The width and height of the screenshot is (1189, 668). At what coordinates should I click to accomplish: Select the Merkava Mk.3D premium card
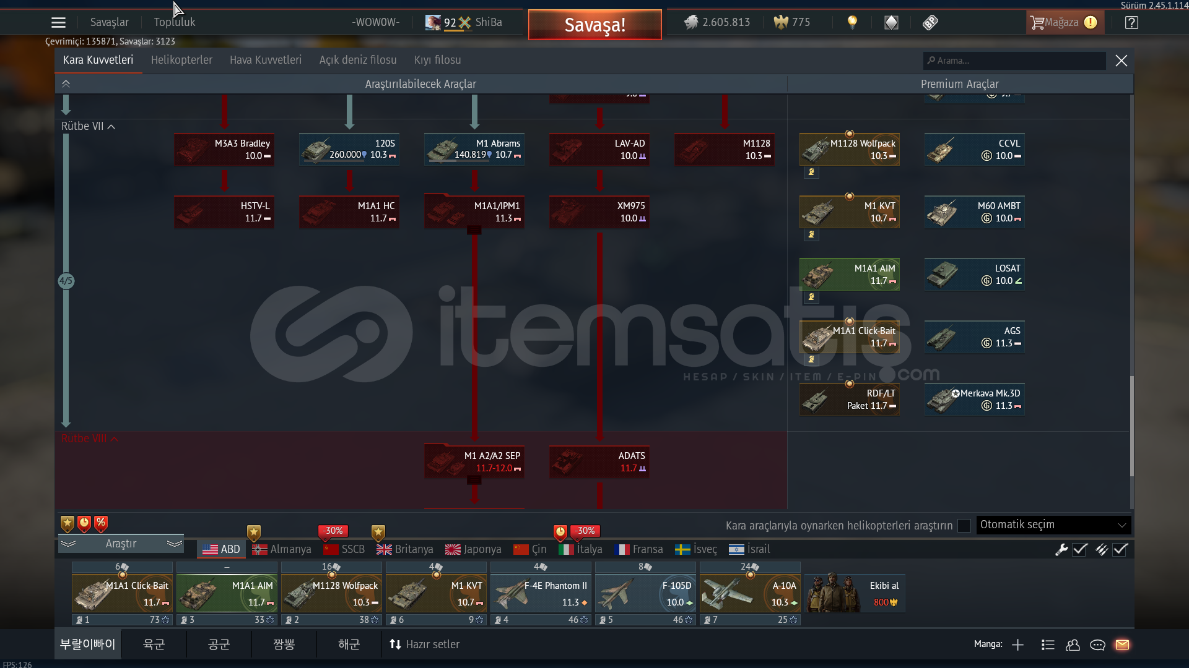coord(975,399)
